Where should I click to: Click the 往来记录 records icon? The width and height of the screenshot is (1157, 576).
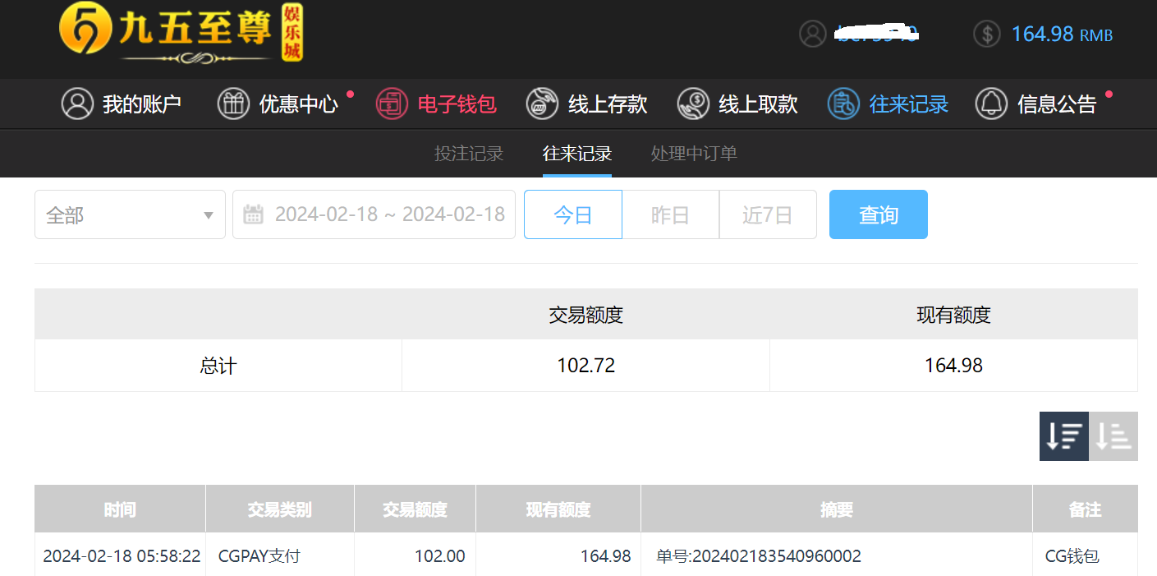pos(843,104)
